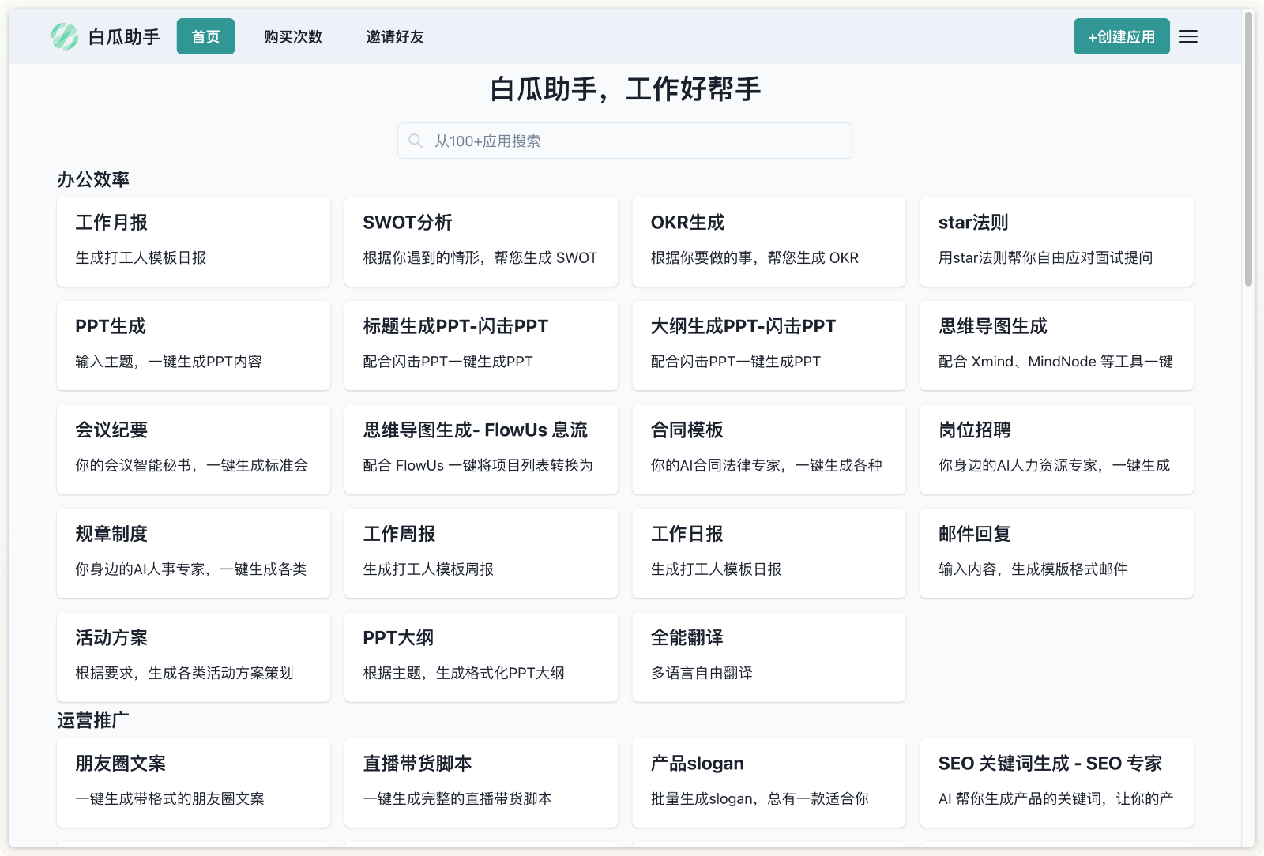Open the 全能翻译 app card
The height and width of the screenshot is (856, 1264).
pos(768,656)
